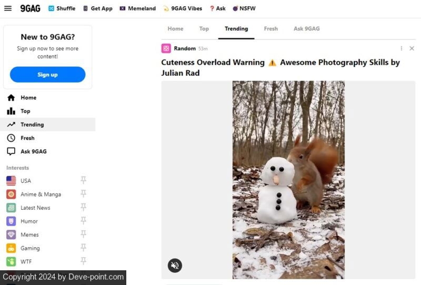421x285 pixels.
Task: Open the hamburger menu icon
Action: (8, 8)
